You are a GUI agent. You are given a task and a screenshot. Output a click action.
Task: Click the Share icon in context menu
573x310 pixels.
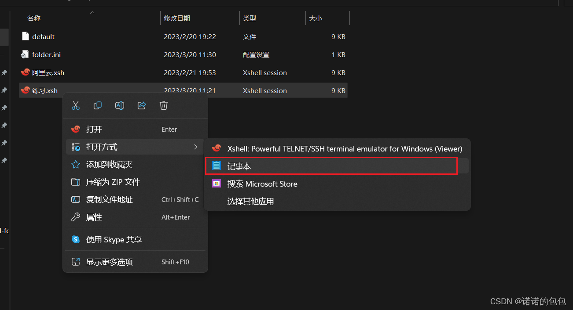tap(142, 105)
